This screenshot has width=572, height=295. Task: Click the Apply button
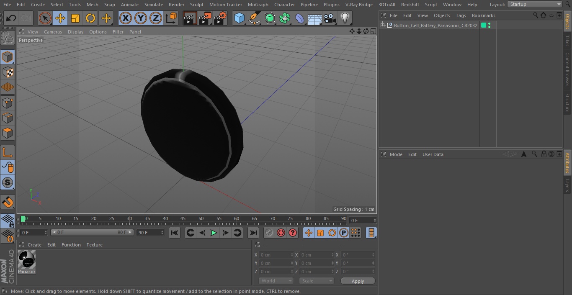coord(358,281)
